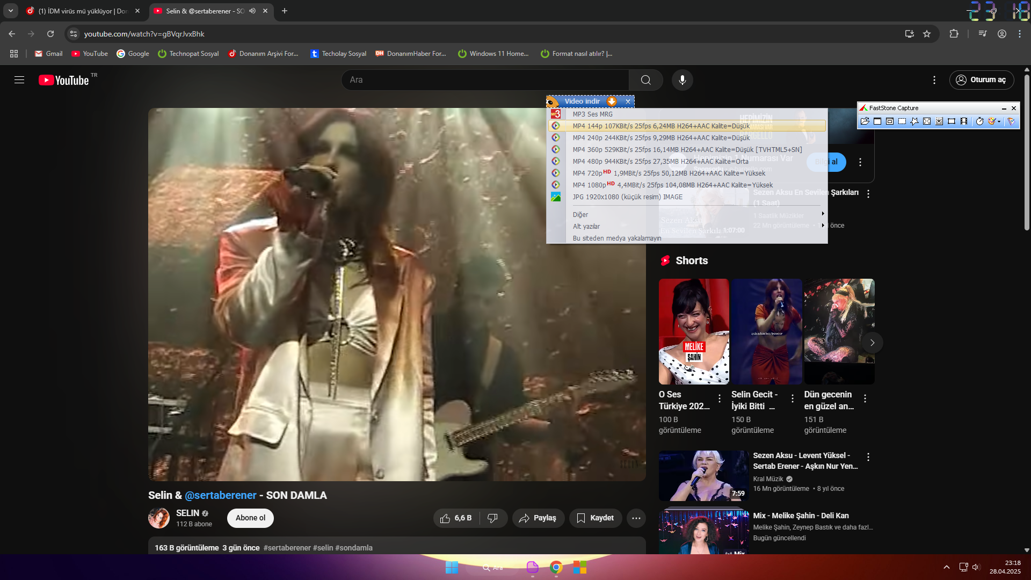
Task: Click the dislike thumbs-down icon
Action: pos(492,518)
